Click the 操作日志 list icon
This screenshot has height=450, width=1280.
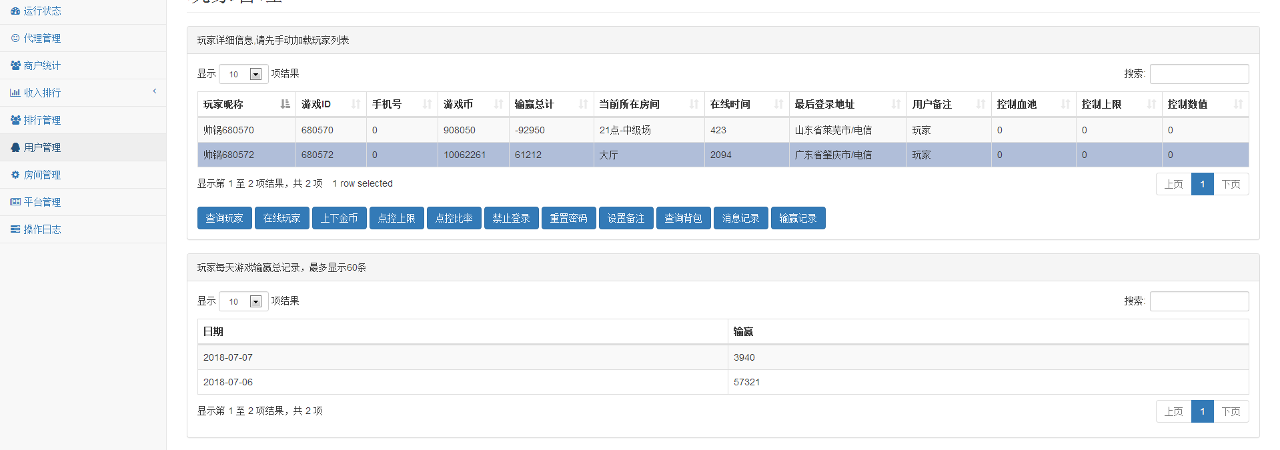(x=15, y=230)
